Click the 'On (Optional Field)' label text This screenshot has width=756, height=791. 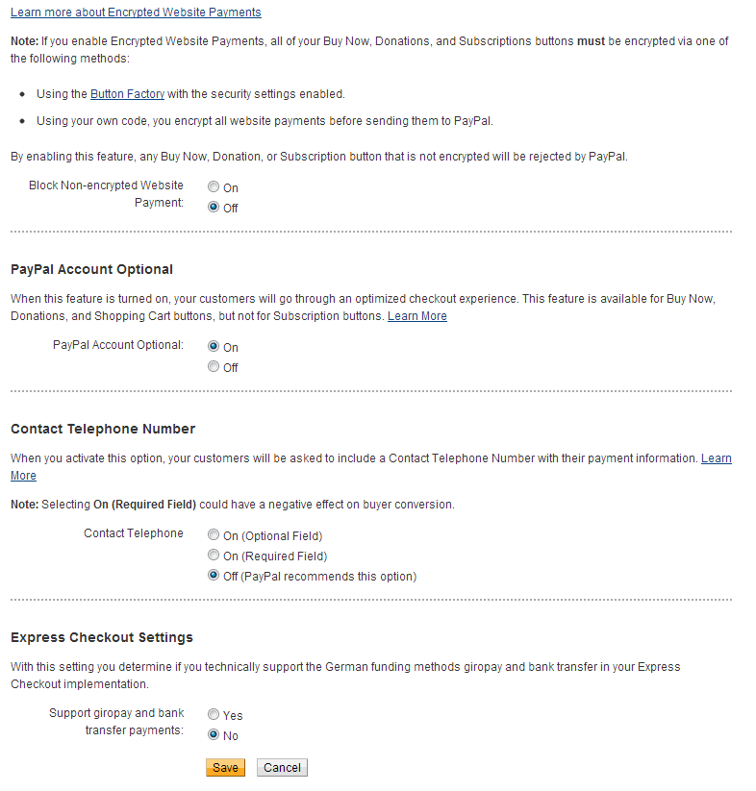click(272, 536)
